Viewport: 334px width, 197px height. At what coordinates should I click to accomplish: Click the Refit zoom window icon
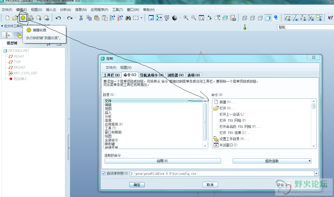tap(201, 18)
